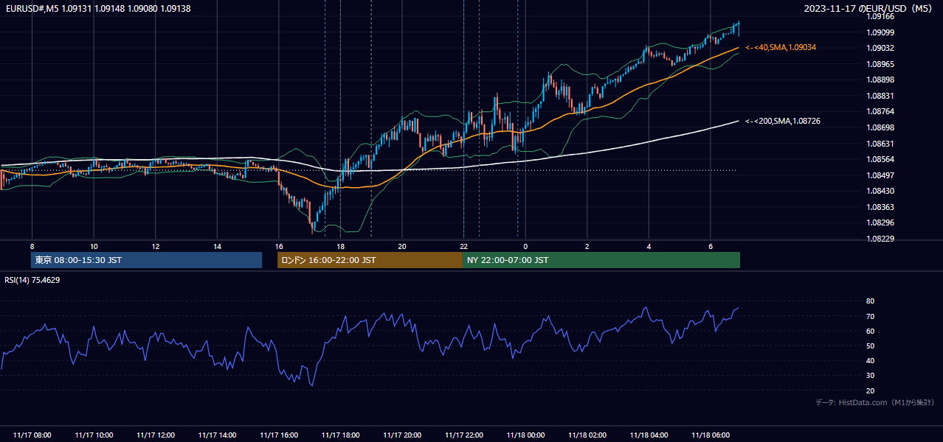
Task: Click RSI scale value 30
Action: click(870, 376)
